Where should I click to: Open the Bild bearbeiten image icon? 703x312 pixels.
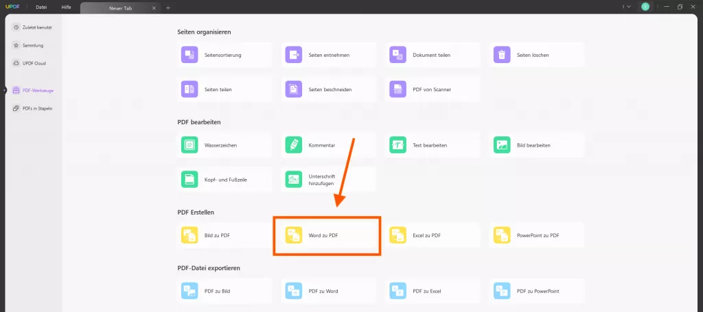pyautogui.click(x=502, y=145)
